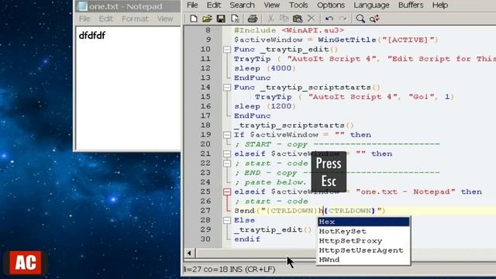
Task: Open the Help menu
Action: click(x=440, y=5)
